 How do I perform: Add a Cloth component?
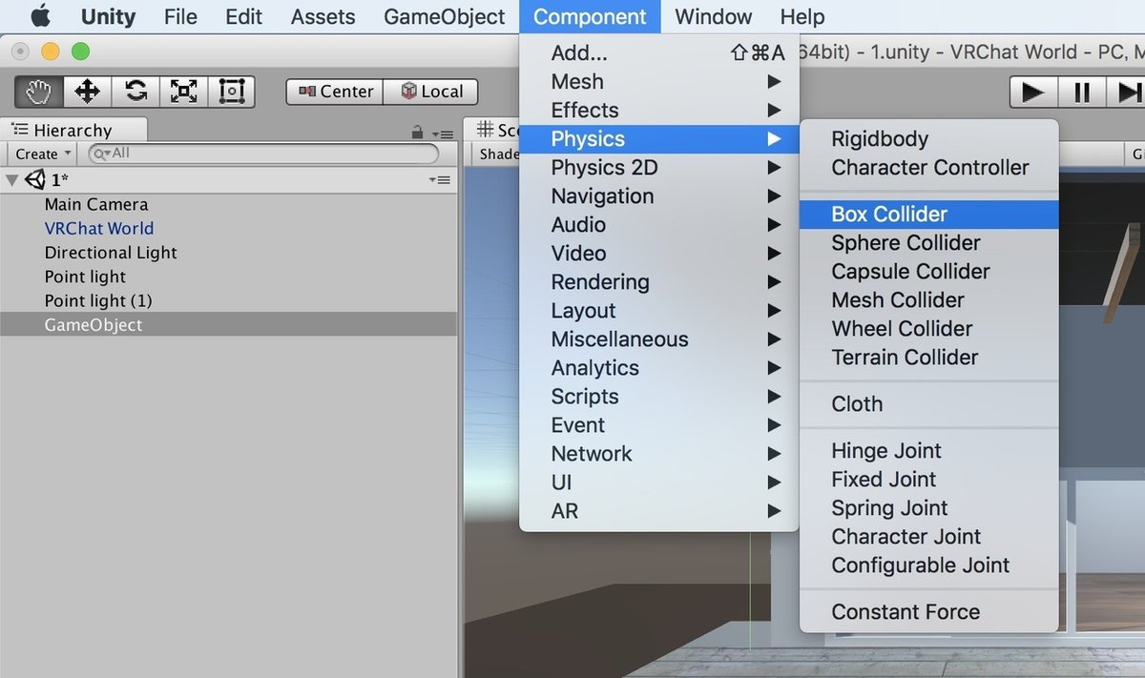tap(929, 404)
